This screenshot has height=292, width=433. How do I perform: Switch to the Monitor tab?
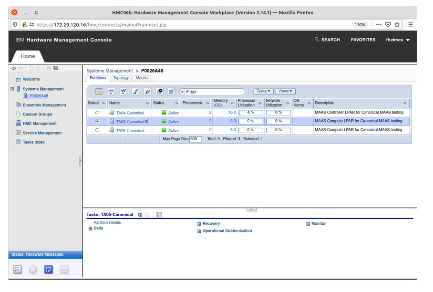click(x=142, y=78)
